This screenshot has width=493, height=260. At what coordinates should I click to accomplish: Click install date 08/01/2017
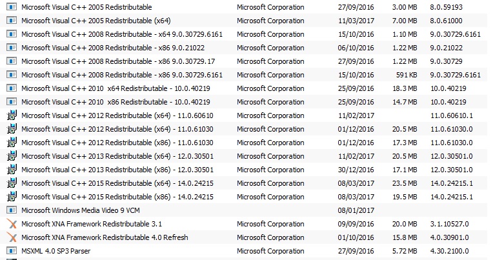click(x=356, y=210)
